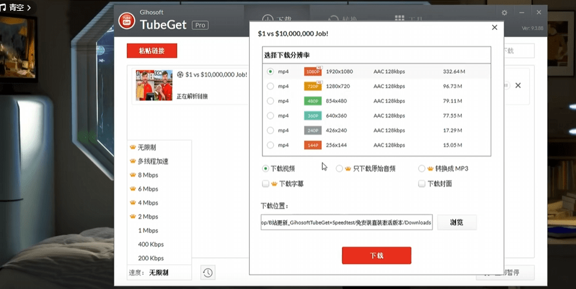Screen dimensions: 576x289
Task: Click the green 480P quality badge
Action: coord(313,101)
